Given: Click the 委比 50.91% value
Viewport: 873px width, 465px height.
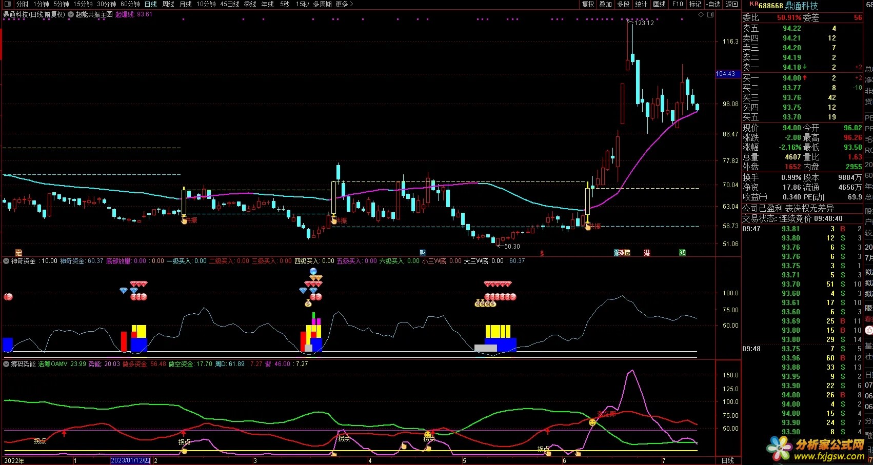Looking at the screenshot, I should click(789, 17).
